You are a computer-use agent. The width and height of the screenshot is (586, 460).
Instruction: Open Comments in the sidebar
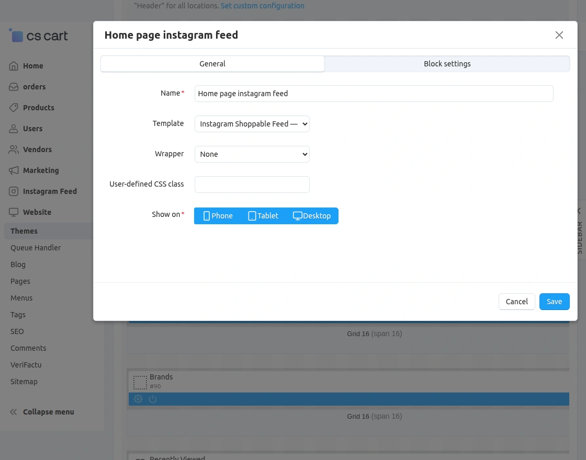(28, 348)
